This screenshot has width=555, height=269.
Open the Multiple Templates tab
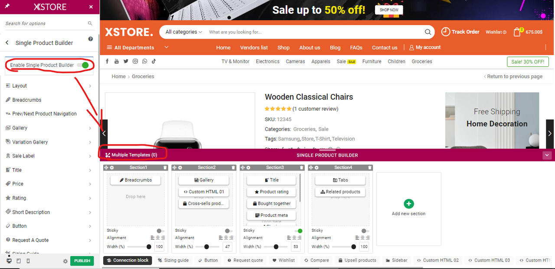[131, 155]
